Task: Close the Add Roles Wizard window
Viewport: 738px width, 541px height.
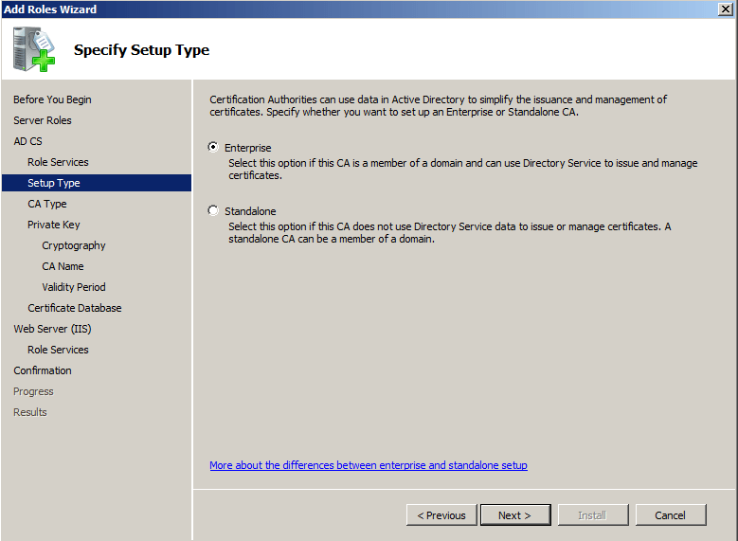Action: coord(726,9)
